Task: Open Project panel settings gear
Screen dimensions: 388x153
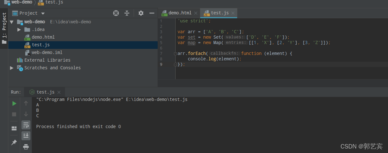Action: [x=141, y=13]
